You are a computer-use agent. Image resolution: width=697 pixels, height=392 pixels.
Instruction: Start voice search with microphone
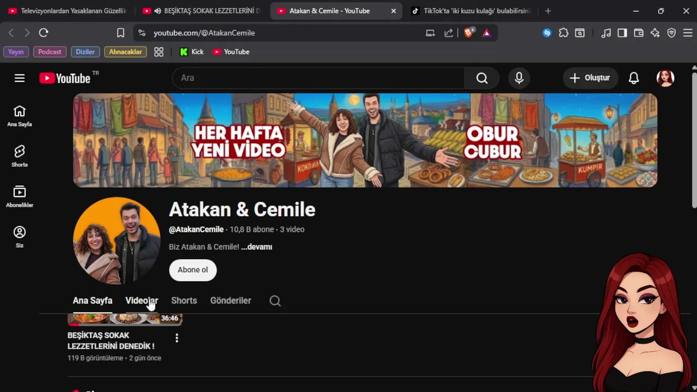[x=519, y=78]
